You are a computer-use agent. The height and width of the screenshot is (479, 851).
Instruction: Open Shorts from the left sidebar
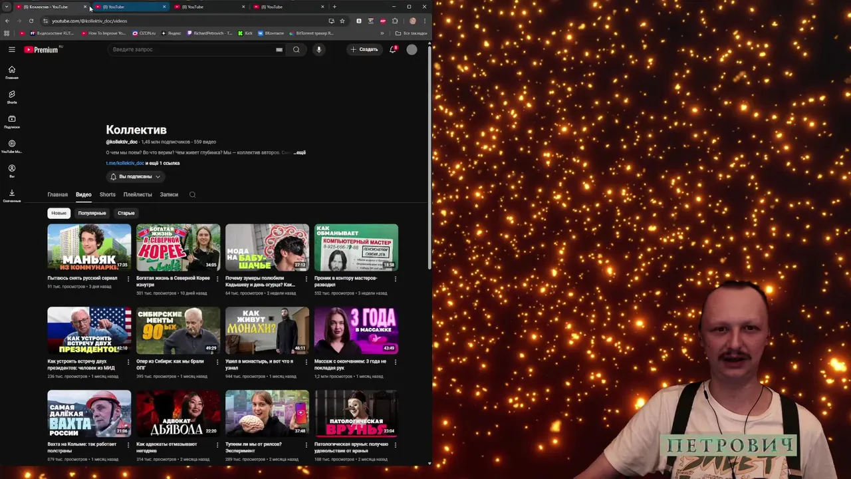12,97
